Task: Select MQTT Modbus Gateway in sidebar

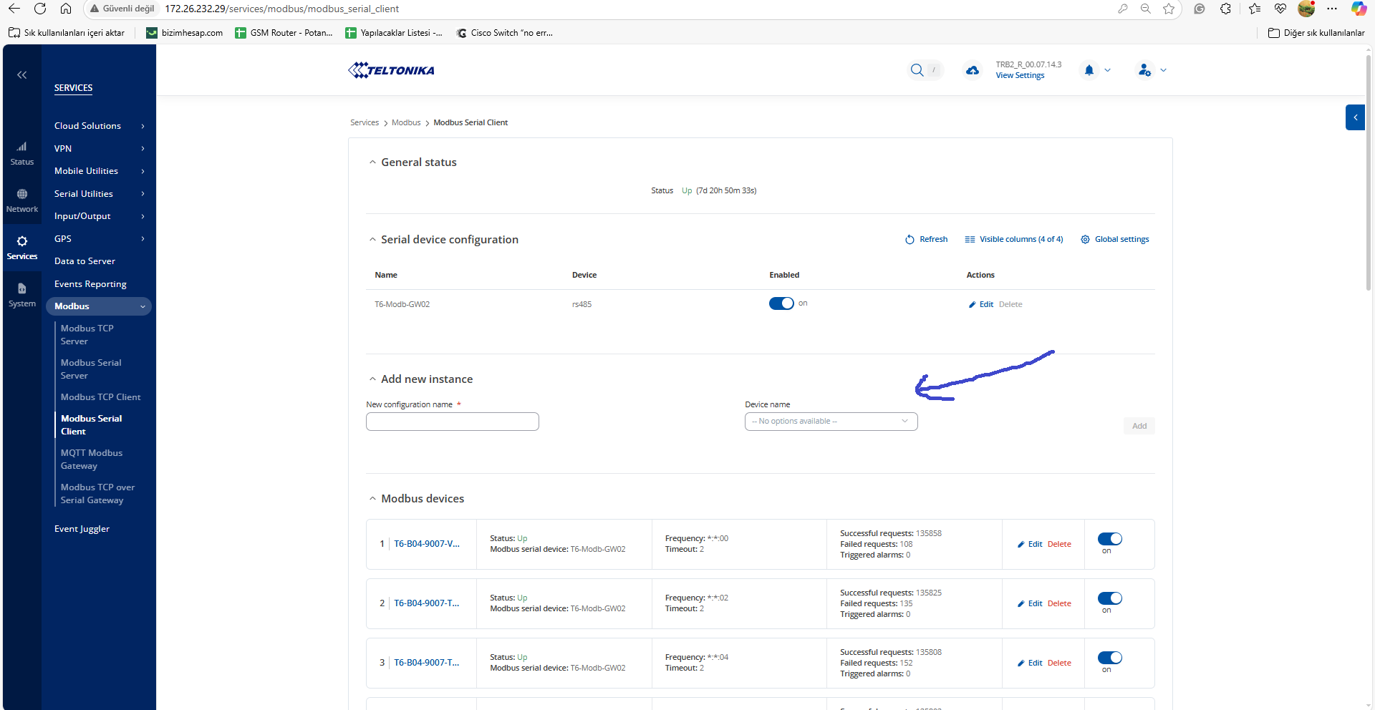Action: coord(92,459)
